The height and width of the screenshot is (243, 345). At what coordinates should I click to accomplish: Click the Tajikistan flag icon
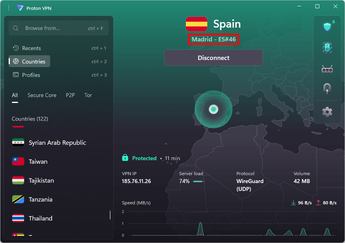[x=18, y=180]
